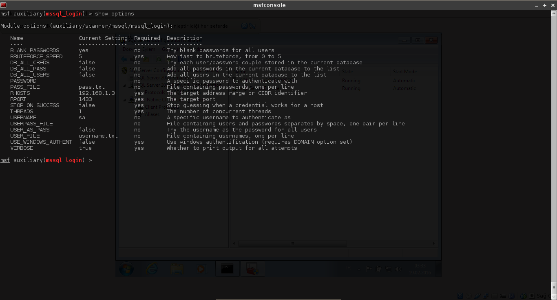Mute audio via the taskbar speaker icon

coord(398,269)
